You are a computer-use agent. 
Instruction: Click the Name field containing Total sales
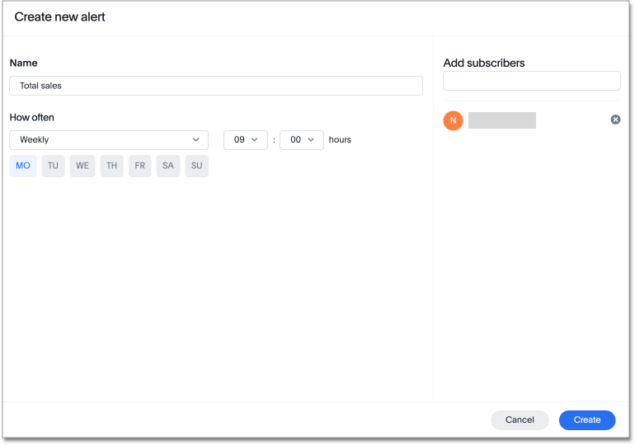(216, 86)
